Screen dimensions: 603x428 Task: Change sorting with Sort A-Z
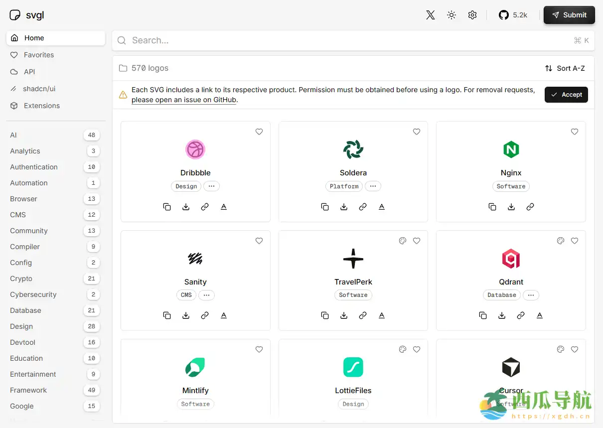pos(565,68)
